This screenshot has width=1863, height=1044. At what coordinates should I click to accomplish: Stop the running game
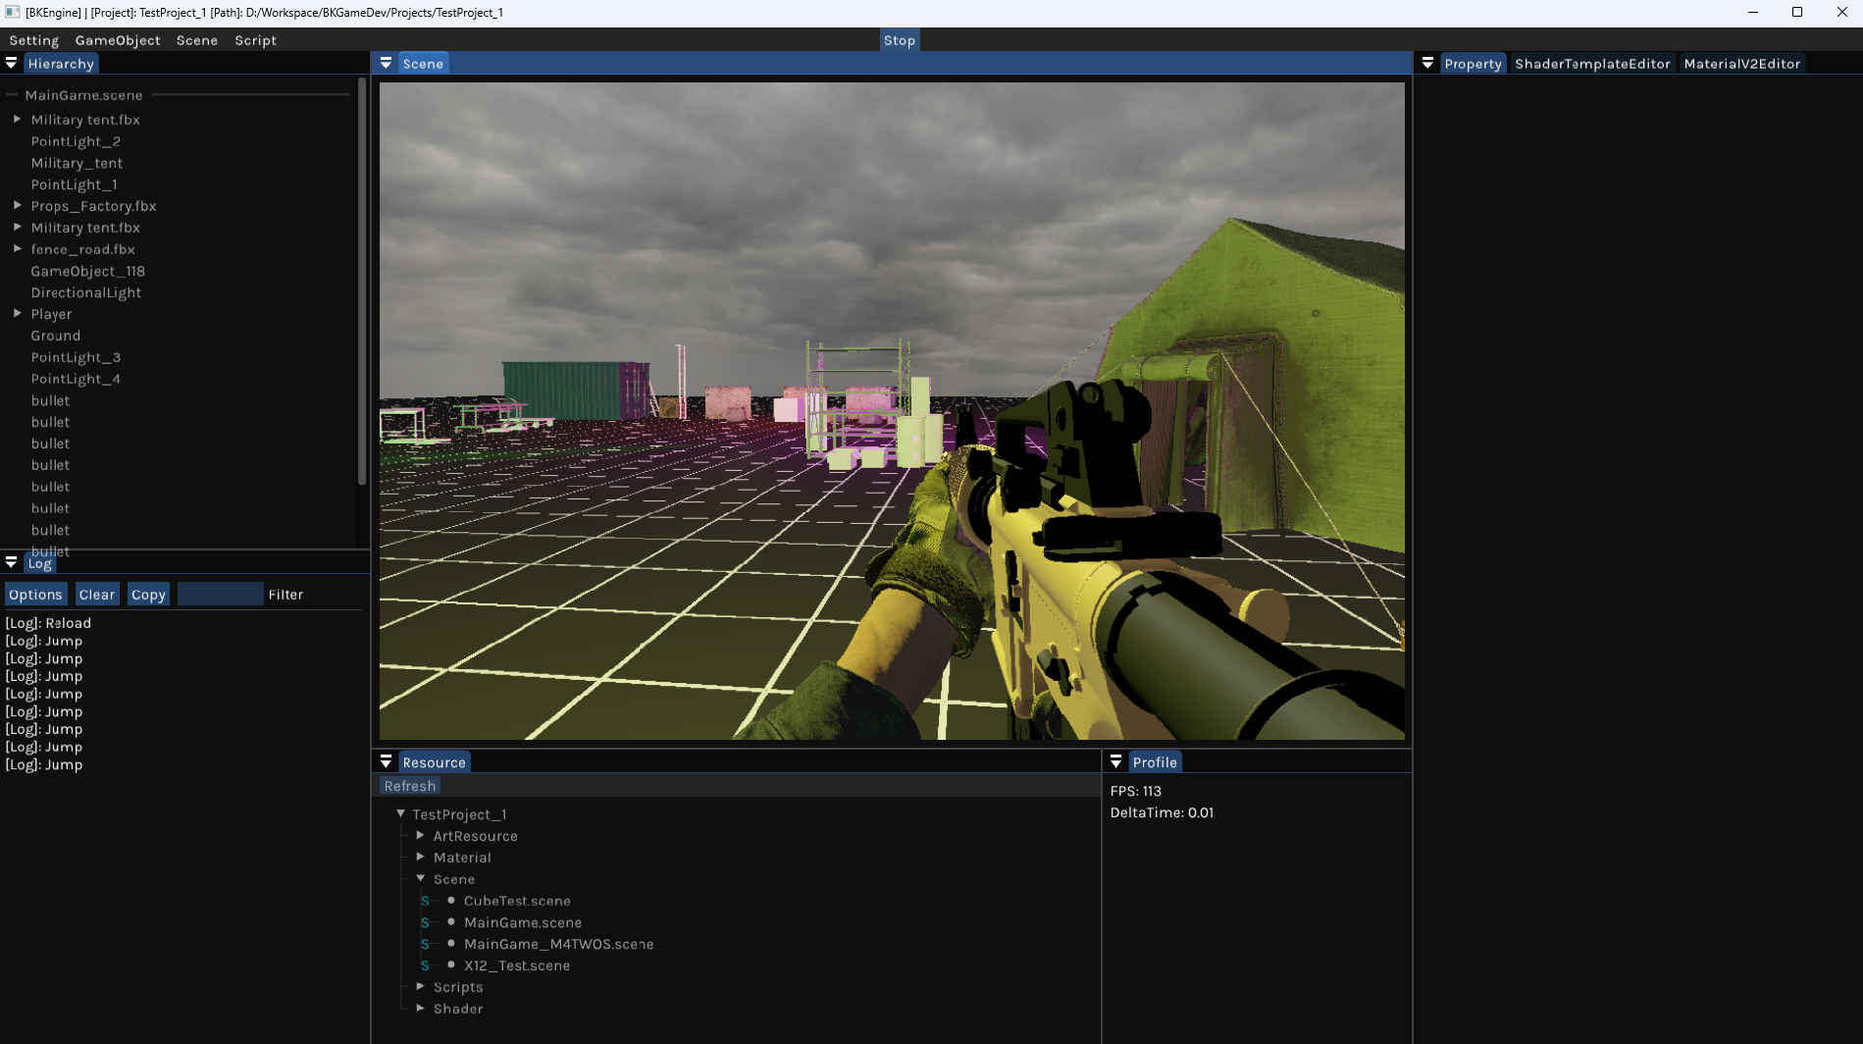point(899,40)
